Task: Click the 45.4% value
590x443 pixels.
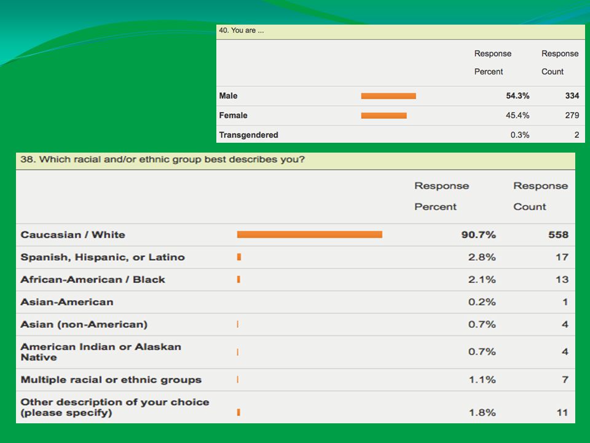Action: (517, 115)
